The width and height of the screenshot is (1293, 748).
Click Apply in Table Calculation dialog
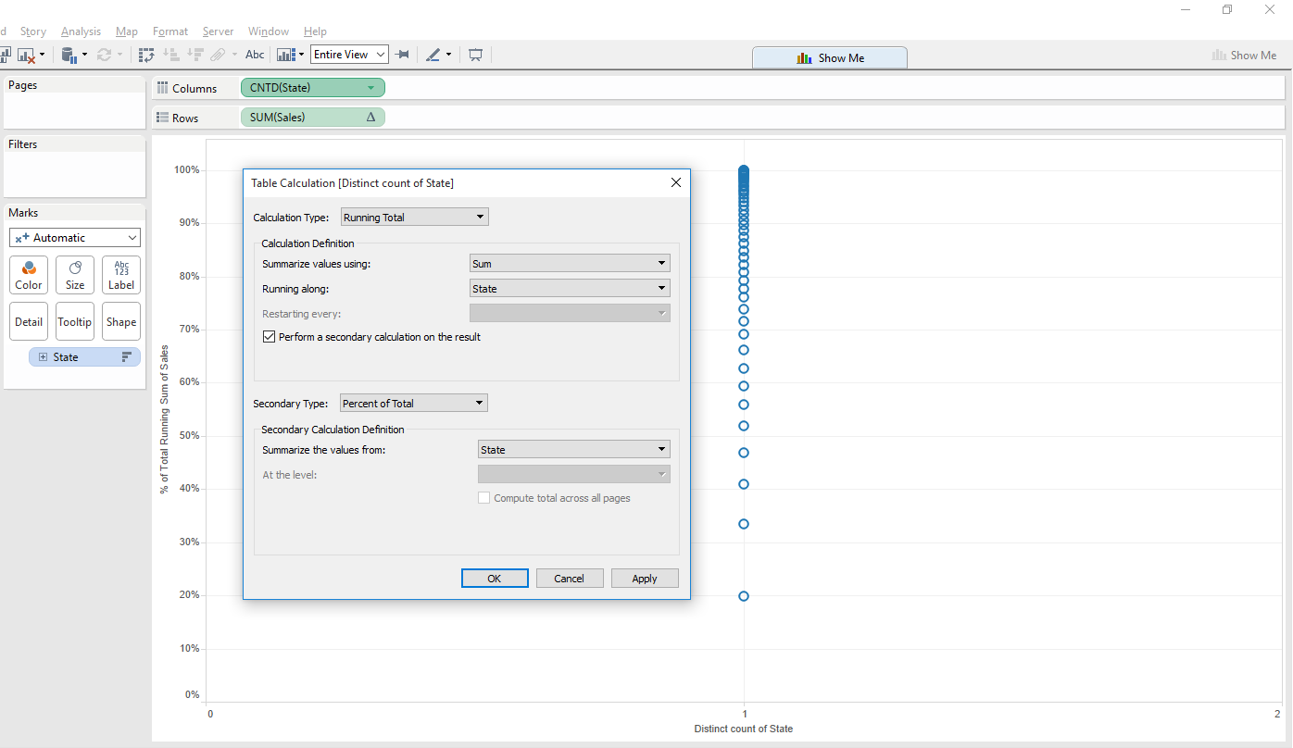tap(645, 579)
